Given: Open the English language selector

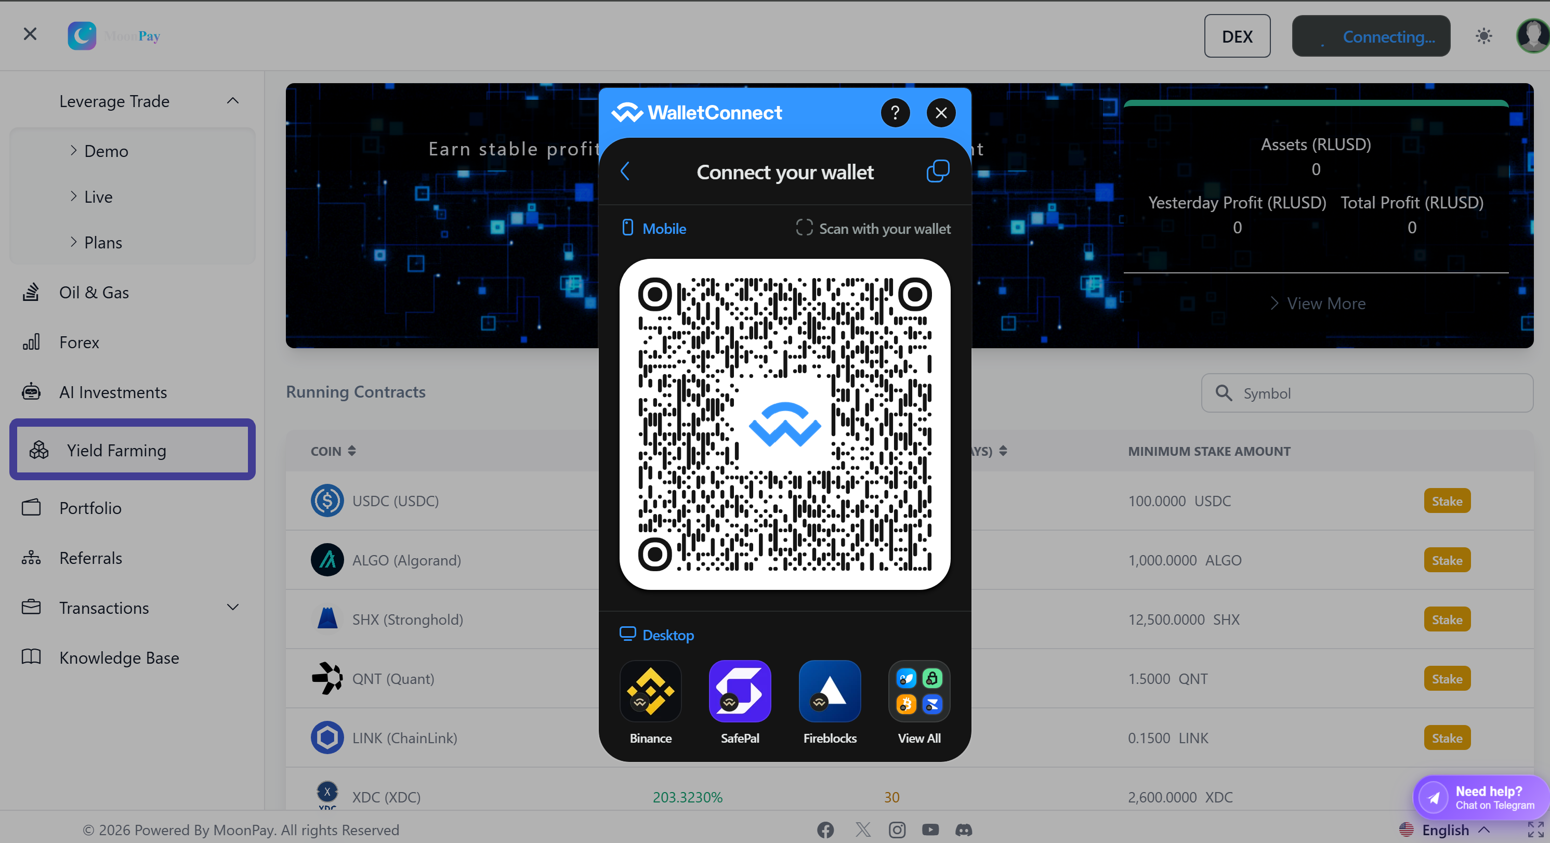Looking at the screenshot, I should coord(1446,830).
